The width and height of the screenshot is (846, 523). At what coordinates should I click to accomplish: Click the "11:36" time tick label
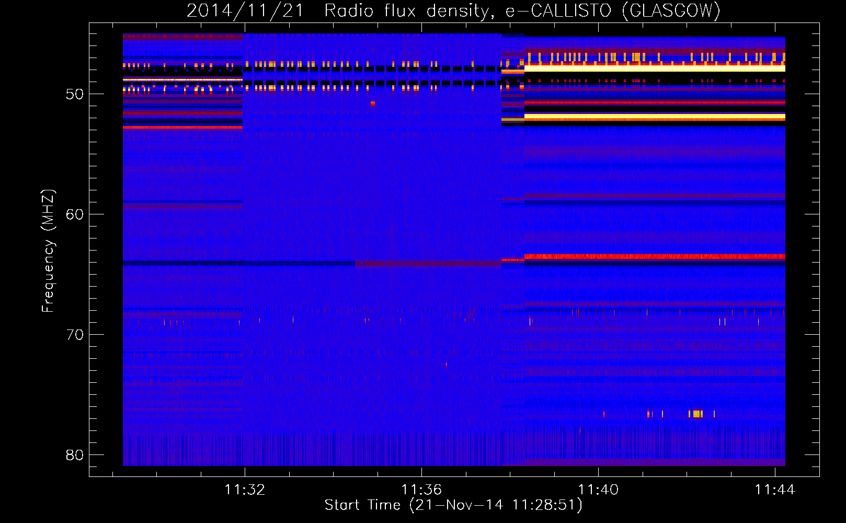tap(421, 490)
